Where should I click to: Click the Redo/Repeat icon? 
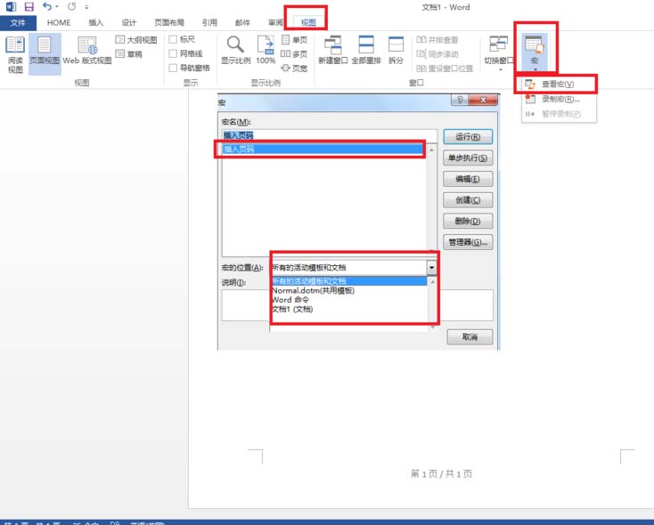coord(72,6)
